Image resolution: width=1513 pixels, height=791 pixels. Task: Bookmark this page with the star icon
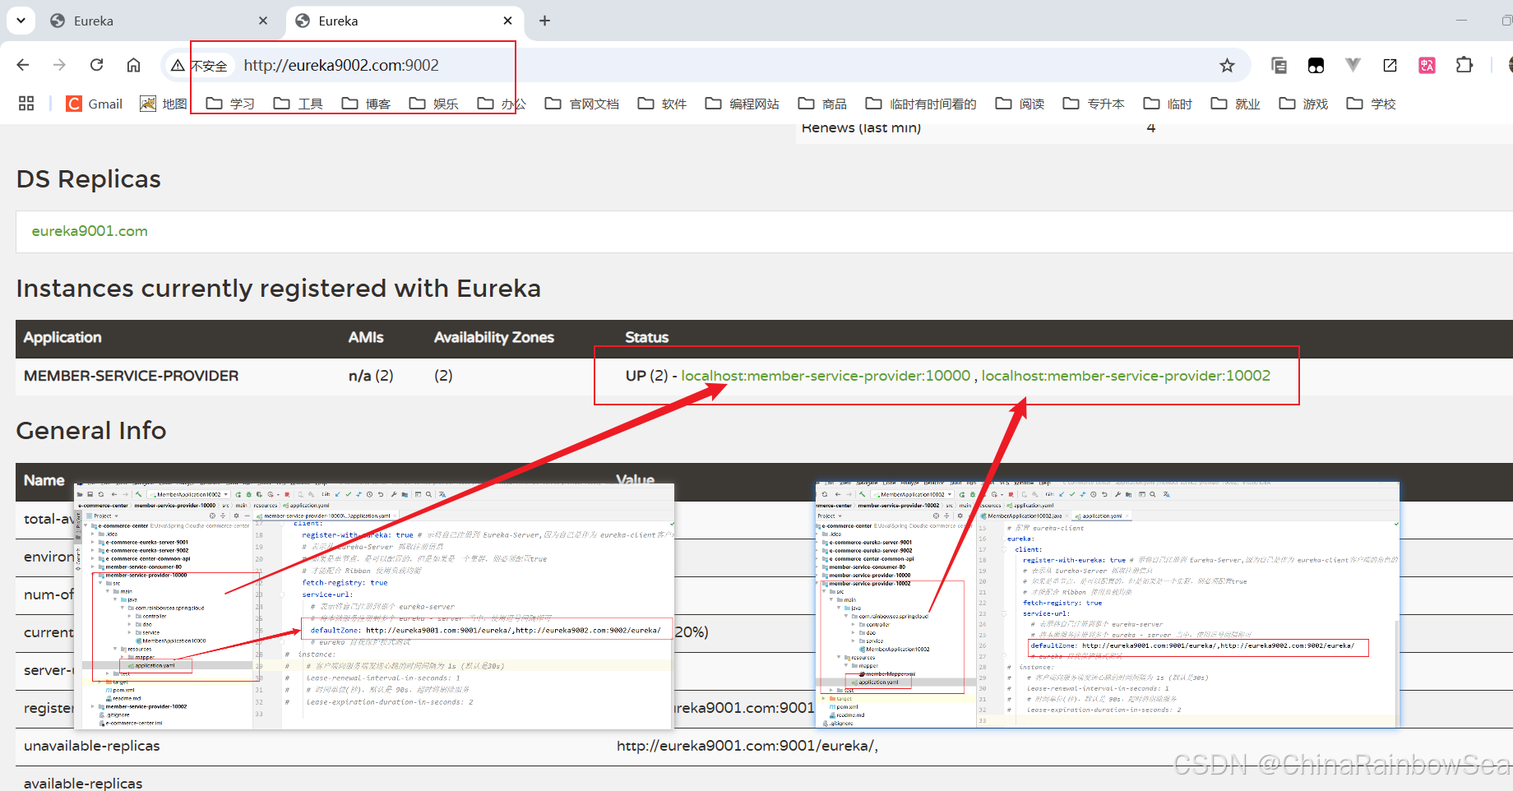point(1227,65)
